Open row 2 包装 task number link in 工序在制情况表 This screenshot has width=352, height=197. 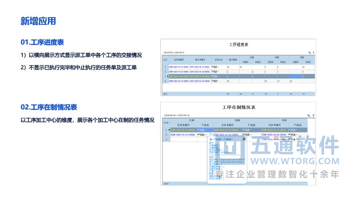pos(273,135)
